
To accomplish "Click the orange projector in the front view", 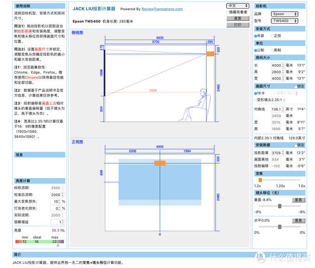I will click(x=160, y=163).
